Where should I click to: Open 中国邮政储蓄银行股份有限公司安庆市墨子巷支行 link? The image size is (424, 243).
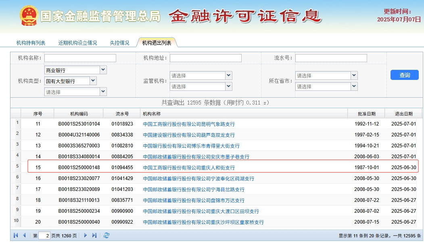[196, 157]
